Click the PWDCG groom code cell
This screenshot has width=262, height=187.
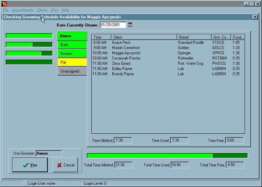click(219, 63)
